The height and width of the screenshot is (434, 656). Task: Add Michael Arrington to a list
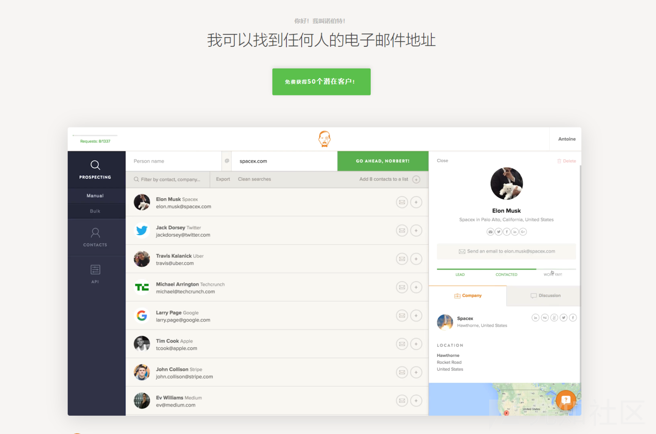[416, 287]
